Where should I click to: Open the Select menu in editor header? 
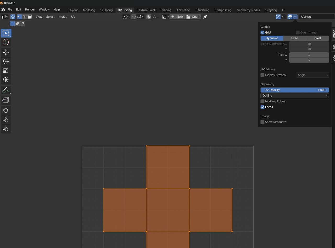(51, 17)
